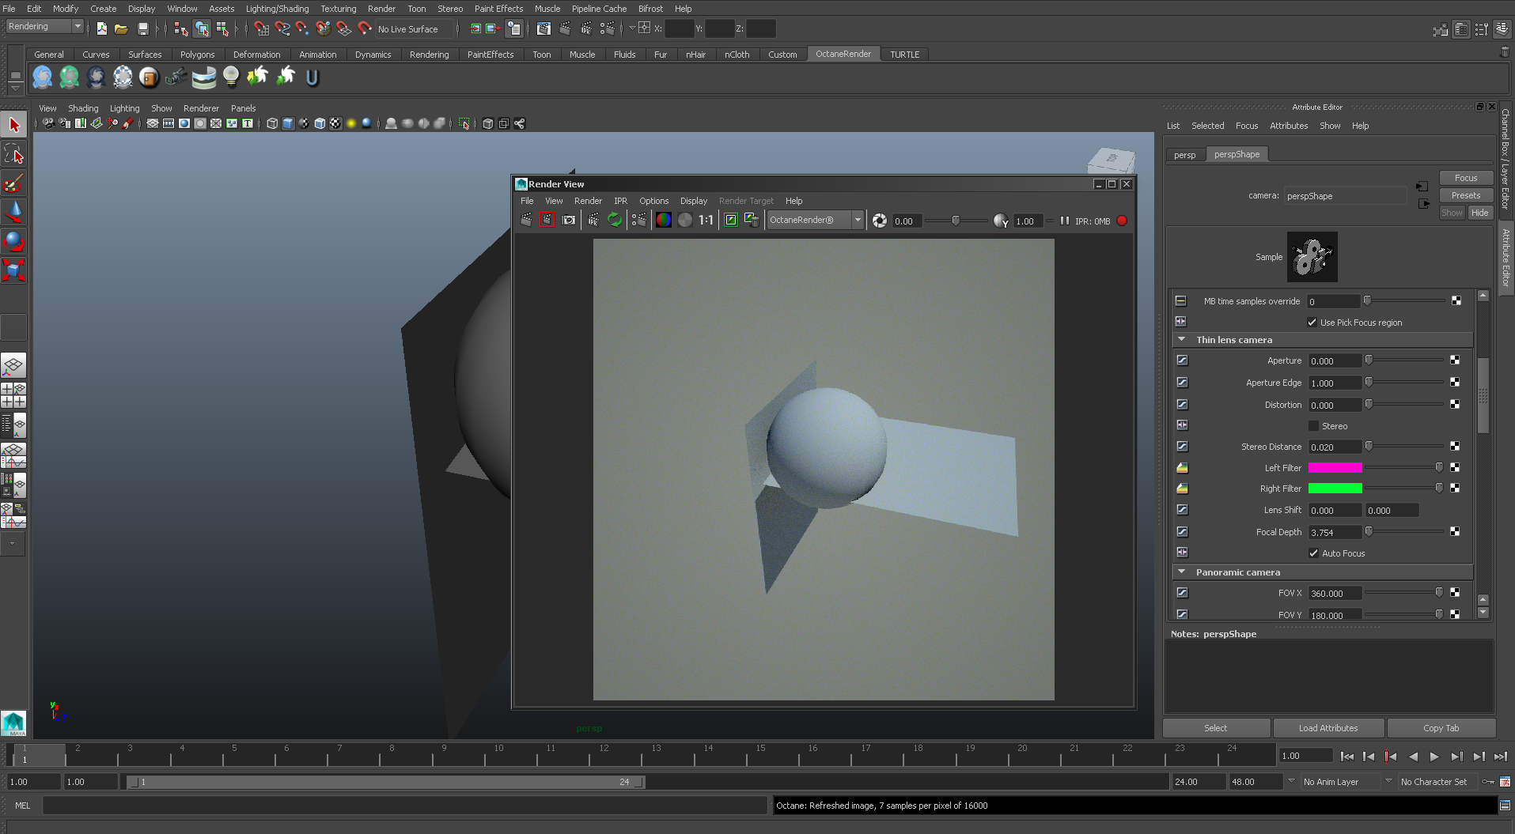This screenshot has width=1515, height=834.
Task: Click the light bulb icon on Octane shelf
Action: [x=230, y=77]
